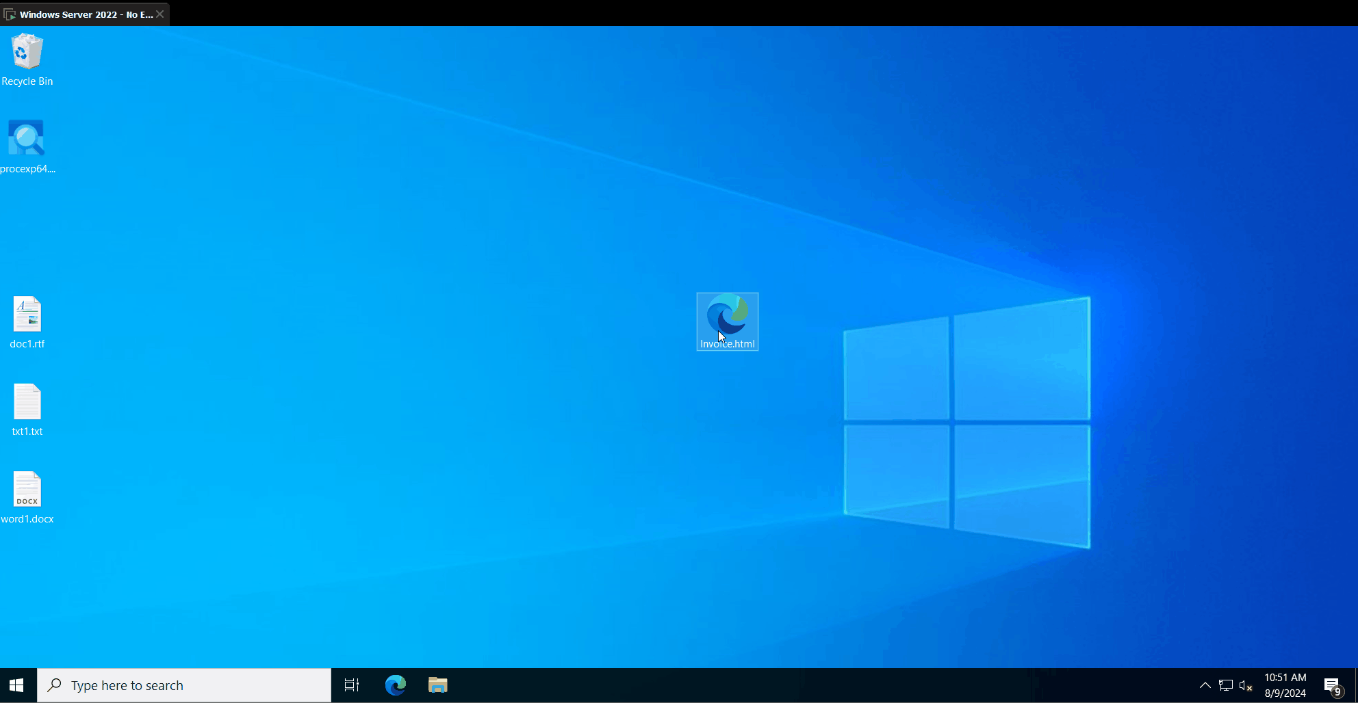Click the Invoice.html file name label

point(728,344)
